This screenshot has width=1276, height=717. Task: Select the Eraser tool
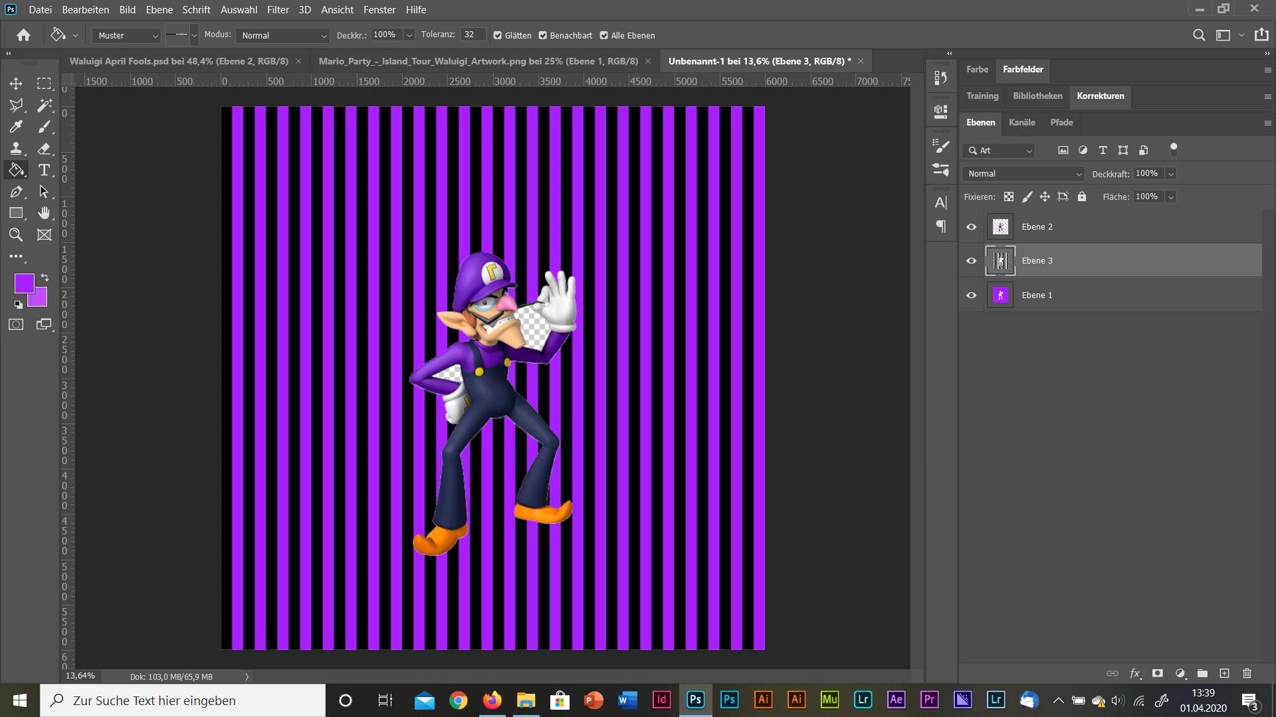(x=45, y=148)
